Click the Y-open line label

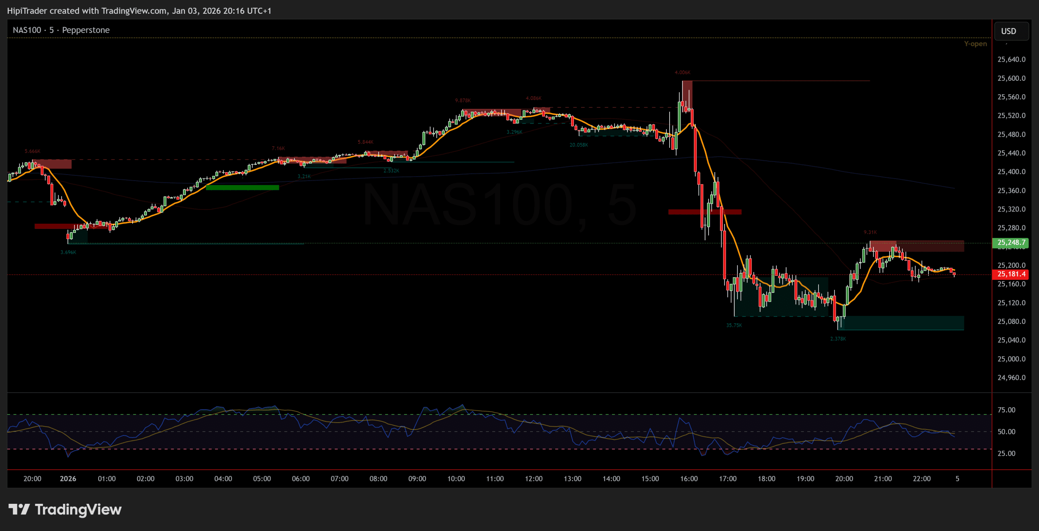tap(975, 44)
